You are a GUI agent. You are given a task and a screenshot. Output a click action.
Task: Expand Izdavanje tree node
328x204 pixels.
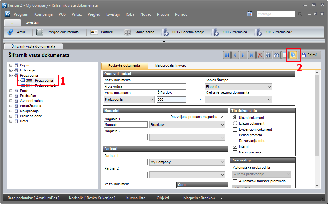pos(11,70)
